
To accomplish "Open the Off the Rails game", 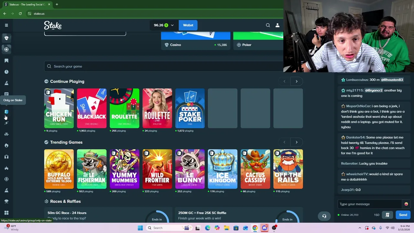I will (x=288, y=169).
